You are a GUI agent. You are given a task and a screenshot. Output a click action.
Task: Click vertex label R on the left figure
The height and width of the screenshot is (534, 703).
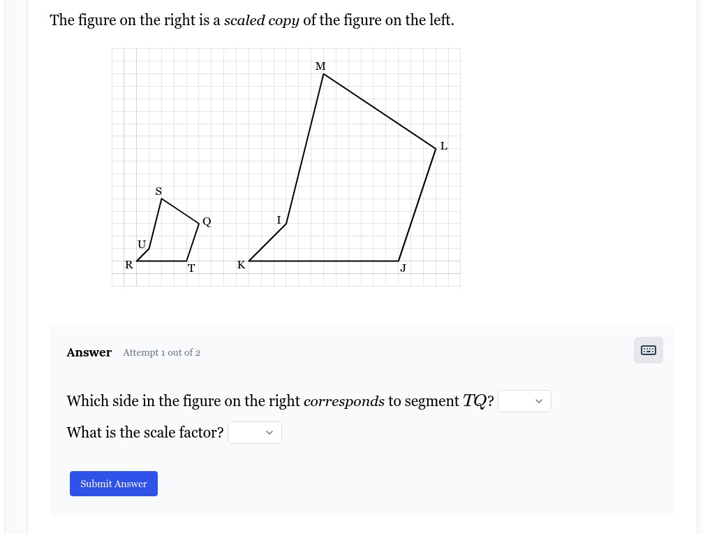pos(129,265)
